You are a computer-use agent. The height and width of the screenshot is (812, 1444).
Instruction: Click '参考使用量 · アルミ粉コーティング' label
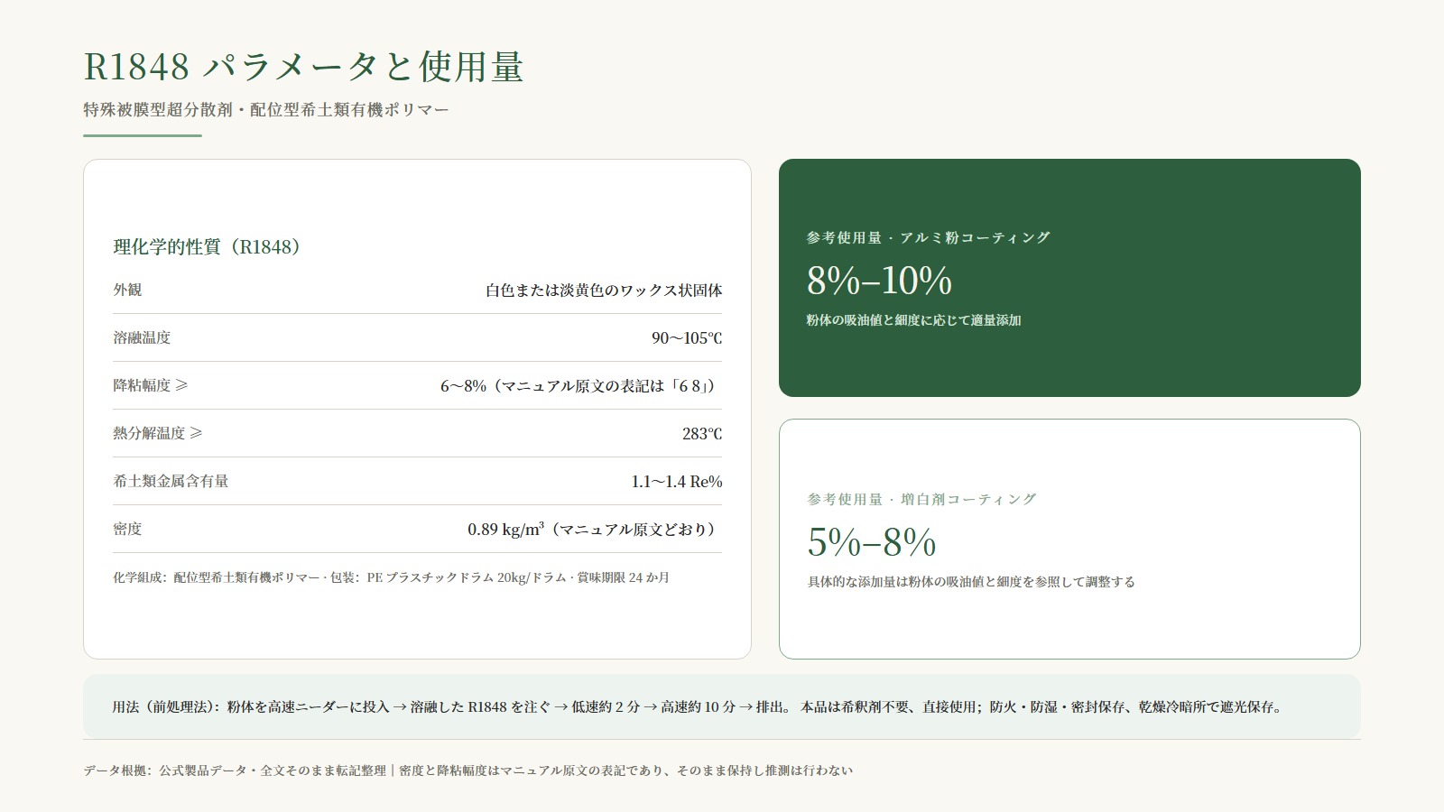point(929,237)
